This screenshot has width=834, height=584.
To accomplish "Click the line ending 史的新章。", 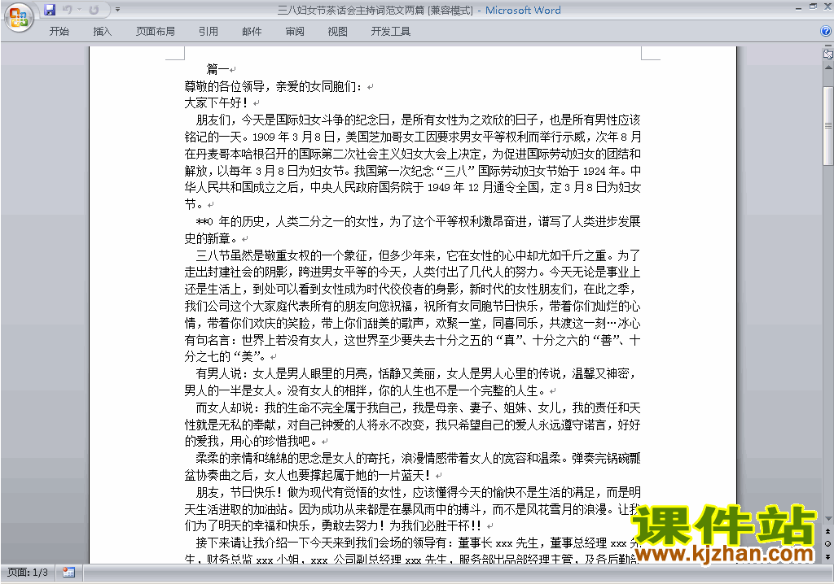I will [x=210, y=238].
